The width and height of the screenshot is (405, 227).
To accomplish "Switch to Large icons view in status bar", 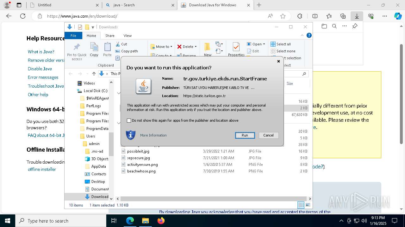I will 308,205.
